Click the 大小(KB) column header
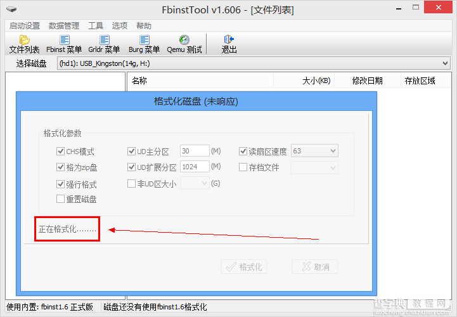This screenshot has height=317, width=457. (304, 81)
